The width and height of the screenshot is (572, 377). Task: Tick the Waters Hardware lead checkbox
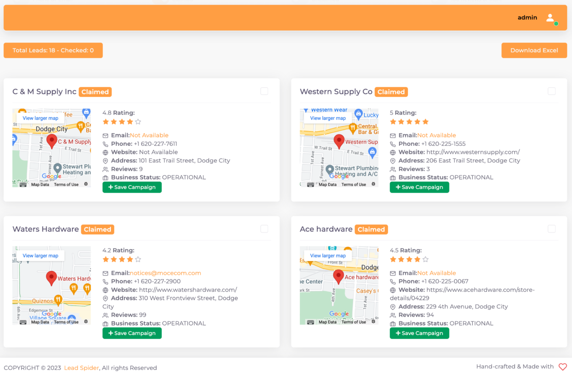264,229
